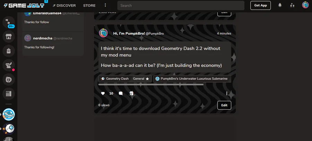Open the profile avatar menu in top bar
Screen dimensions: 312x141
pyautogui.click(x=305, y=5)
